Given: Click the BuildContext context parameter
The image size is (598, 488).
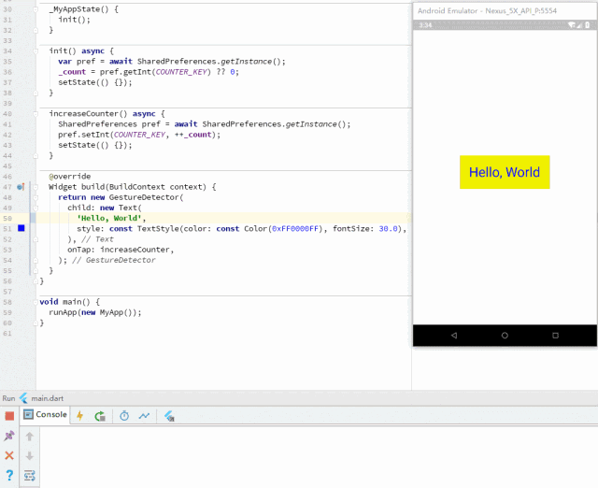Looking at the screenshot, I should (x=158, y=187).
